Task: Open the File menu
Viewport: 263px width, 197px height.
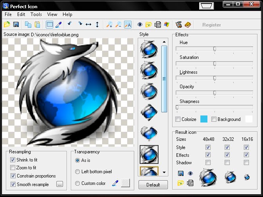Action: [x=8, y=14]
